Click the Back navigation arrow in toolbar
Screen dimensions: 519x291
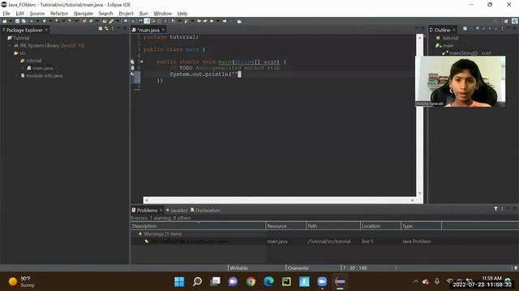212,21
